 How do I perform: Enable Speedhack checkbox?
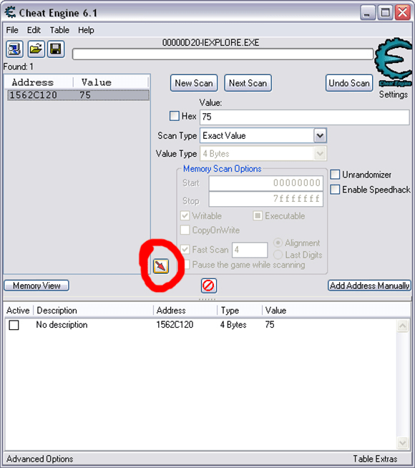[335, 190]
